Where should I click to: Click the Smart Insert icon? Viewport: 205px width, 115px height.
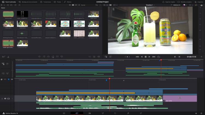[39, 57]
